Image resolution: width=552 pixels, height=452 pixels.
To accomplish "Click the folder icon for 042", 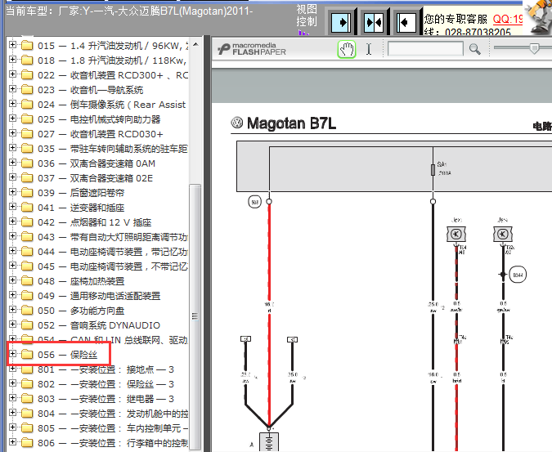I will [27, 222].
